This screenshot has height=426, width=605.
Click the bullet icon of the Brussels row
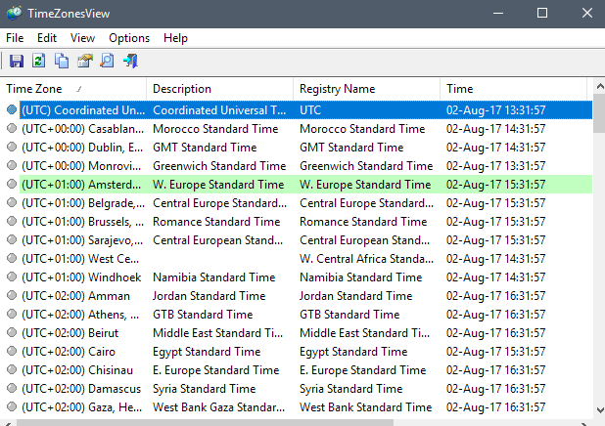(12, 221)
